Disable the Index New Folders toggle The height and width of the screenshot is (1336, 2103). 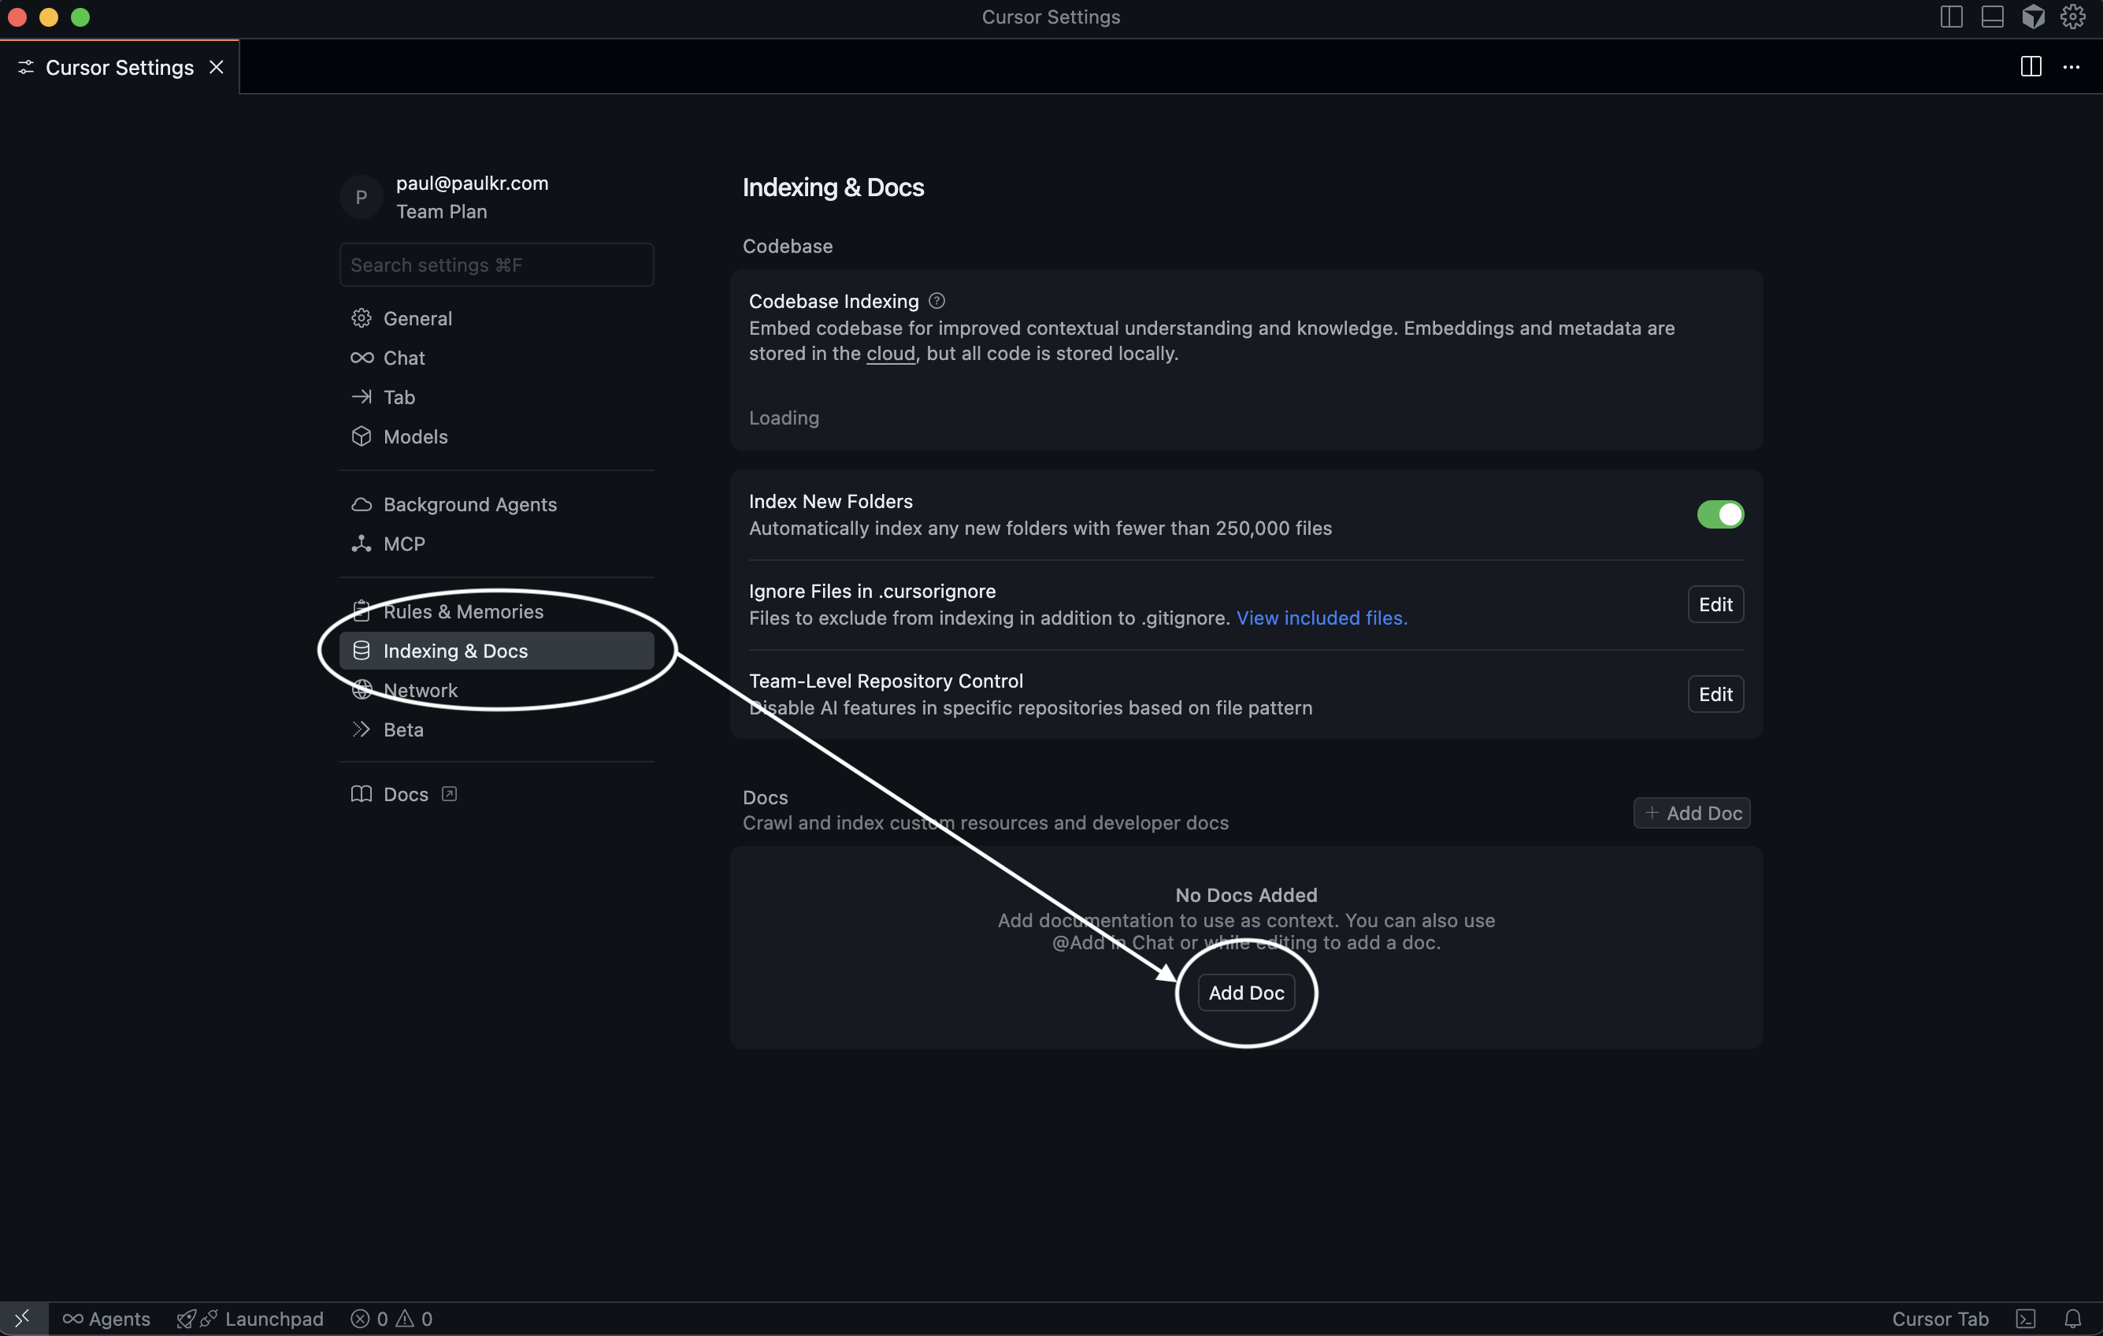pos(1719,514)
